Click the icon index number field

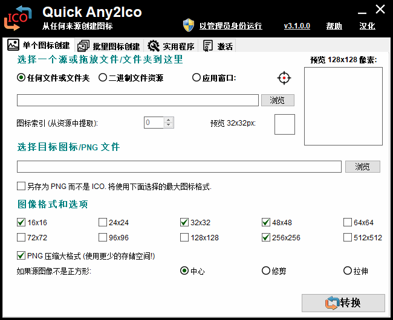point(154,123)
